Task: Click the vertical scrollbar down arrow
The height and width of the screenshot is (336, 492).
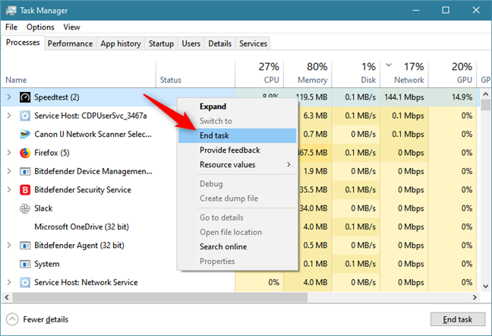Action: tap(485, 286)
